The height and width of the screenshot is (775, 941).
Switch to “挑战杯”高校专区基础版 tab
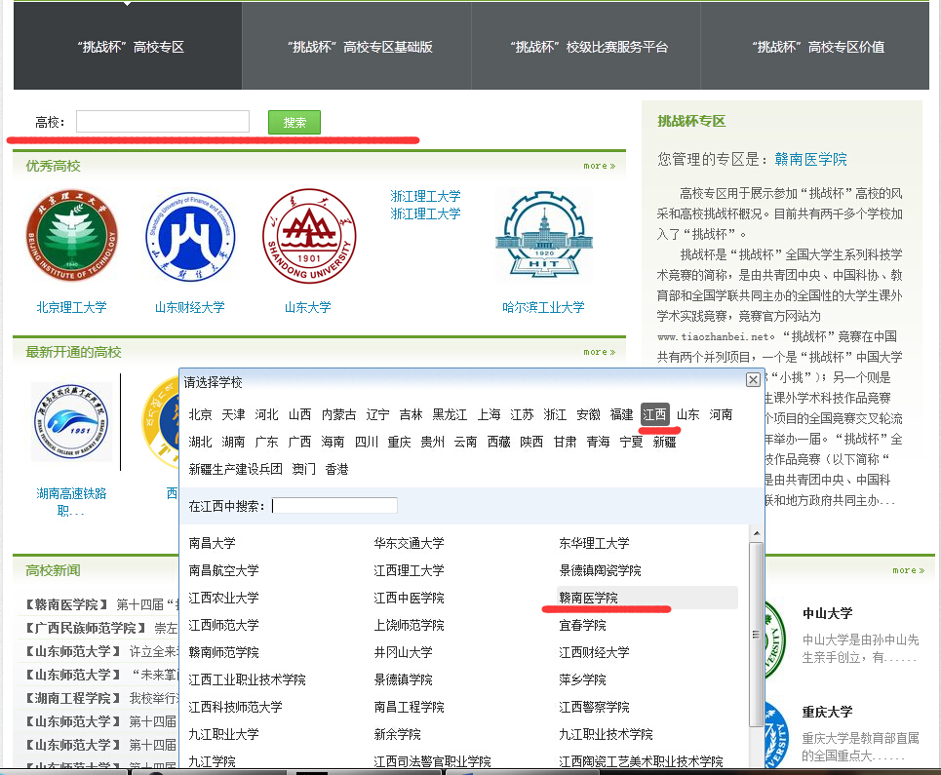pyautogui.click(x=357, y=46)
